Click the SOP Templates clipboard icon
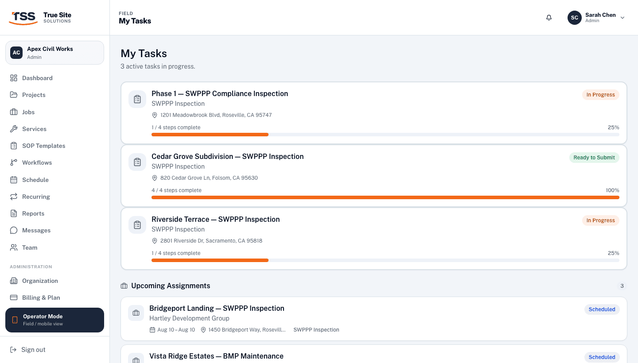Viewport: 638px width, 363px height. [14, 146]
